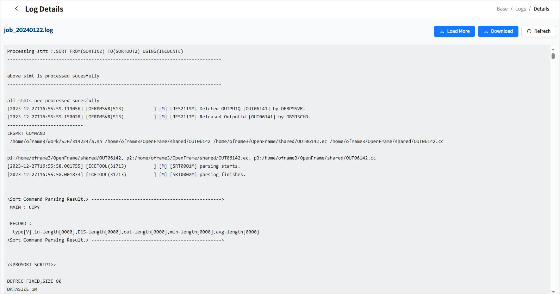Viewport: 560px width, 294px height.
Task: Click the Load More button
Action: (454, 31)
